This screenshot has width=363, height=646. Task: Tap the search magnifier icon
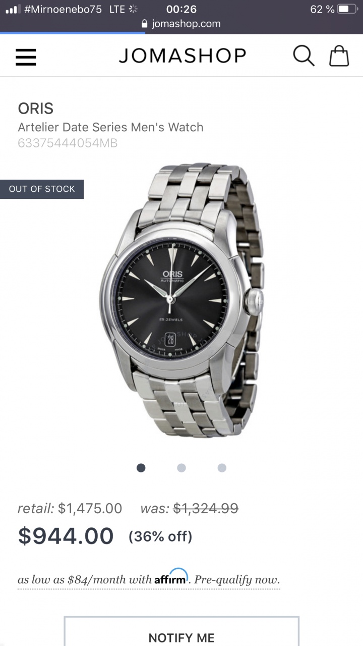304,56
